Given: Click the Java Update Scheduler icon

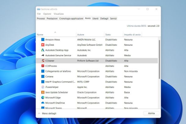Looking at the screenshot, I should pos(43,92).
